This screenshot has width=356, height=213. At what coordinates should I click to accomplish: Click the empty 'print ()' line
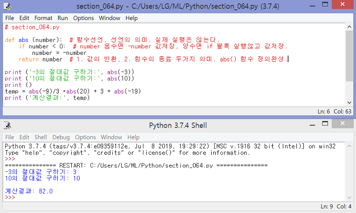click(18, 85)
